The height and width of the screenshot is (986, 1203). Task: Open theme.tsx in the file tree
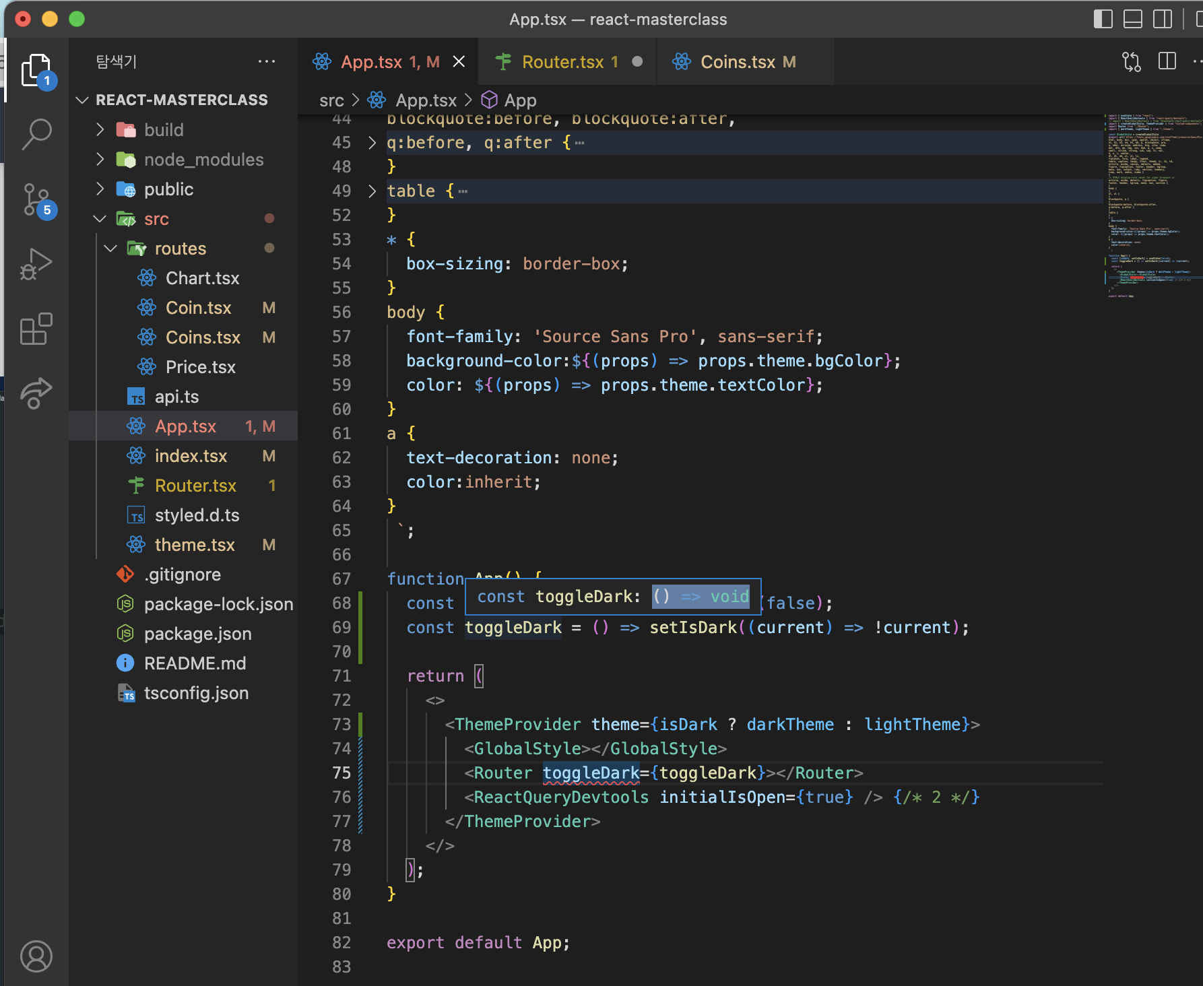click(195, 545)
